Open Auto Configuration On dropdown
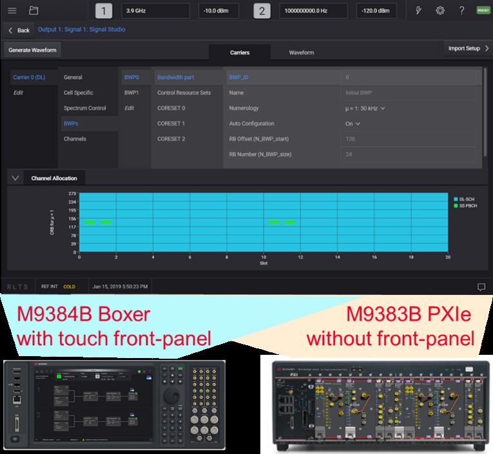 click(x=353, y=124)
